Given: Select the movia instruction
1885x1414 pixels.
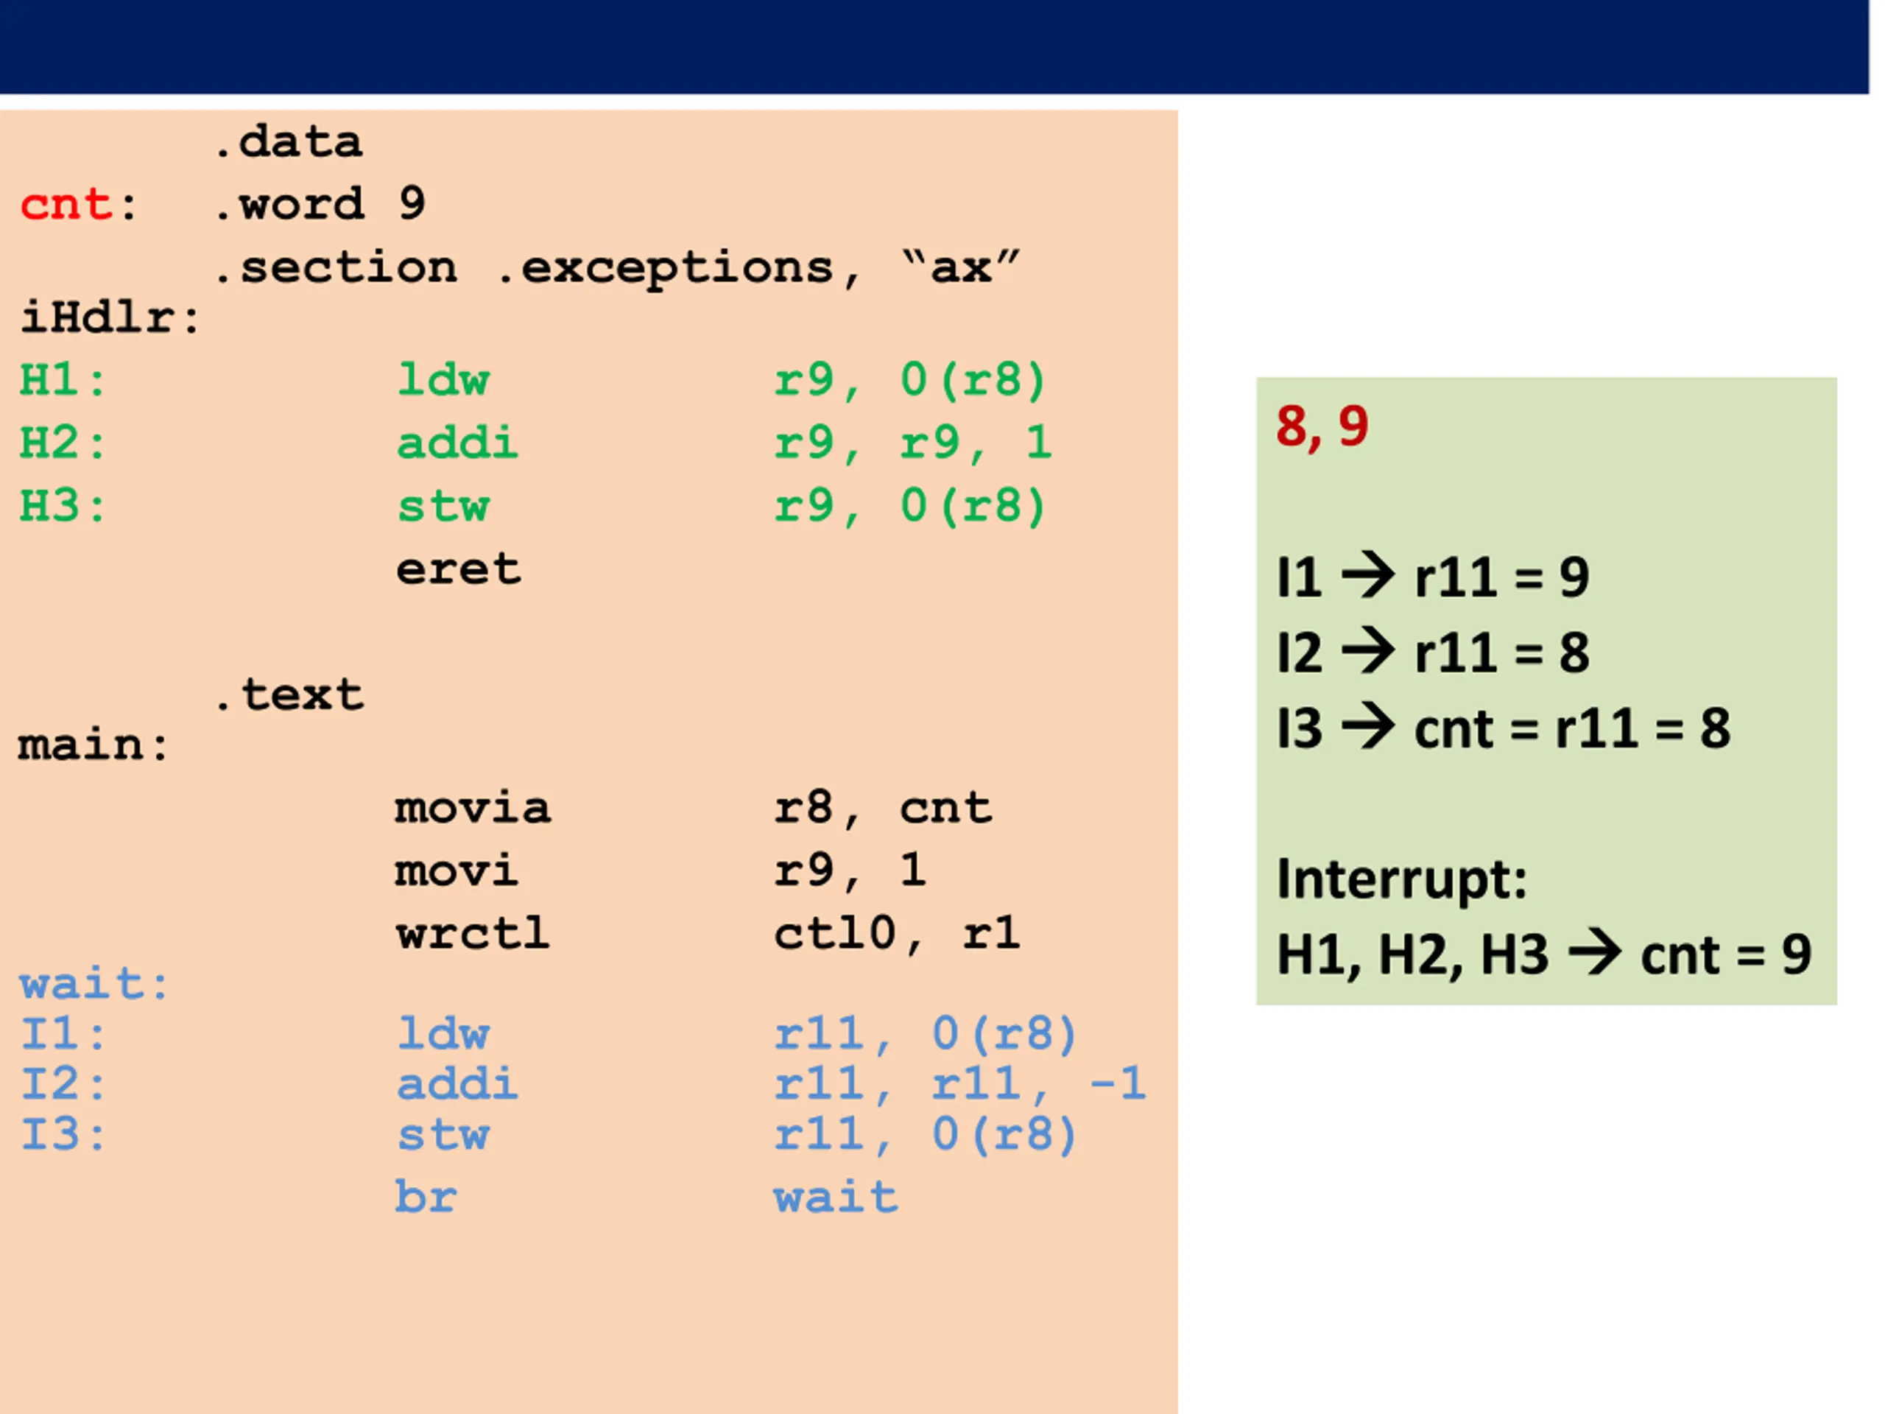Looking at the screenshot, I should [473, 808].
